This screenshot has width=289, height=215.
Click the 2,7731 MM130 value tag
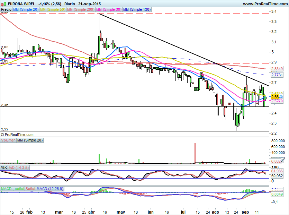[277, 75]
